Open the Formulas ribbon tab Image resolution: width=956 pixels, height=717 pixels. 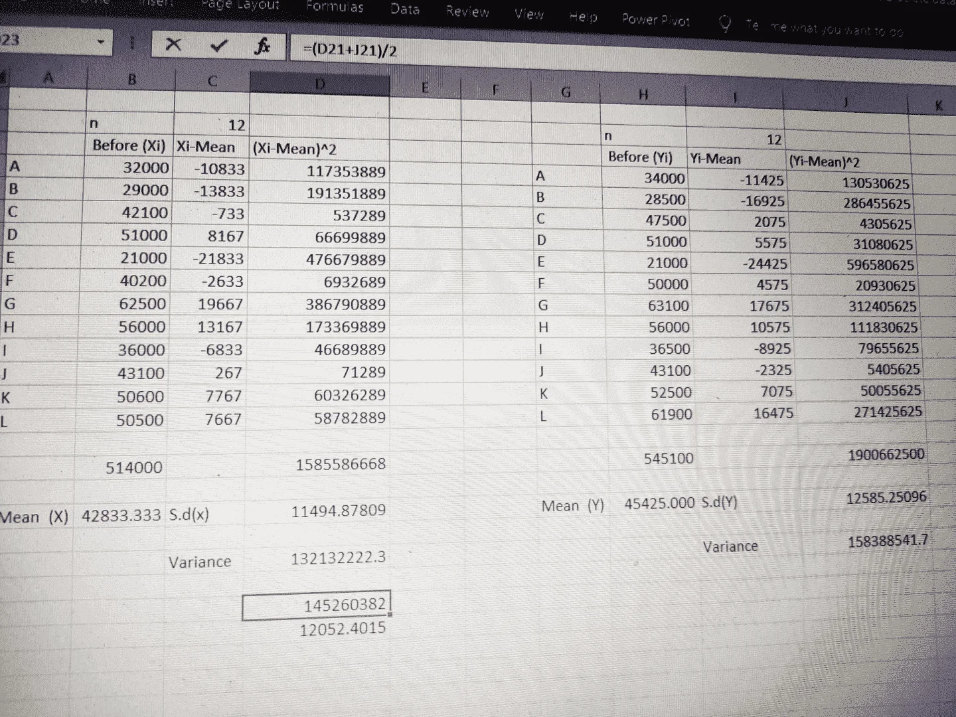[x=335, y=7]
